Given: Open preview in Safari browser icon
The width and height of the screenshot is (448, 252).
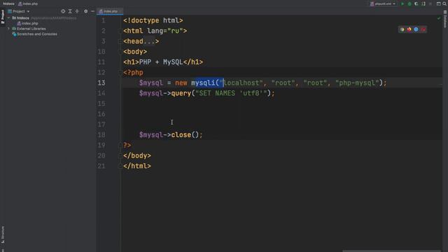Looking at the screenshot, I should pyautogui.click(x=416, y=29).
